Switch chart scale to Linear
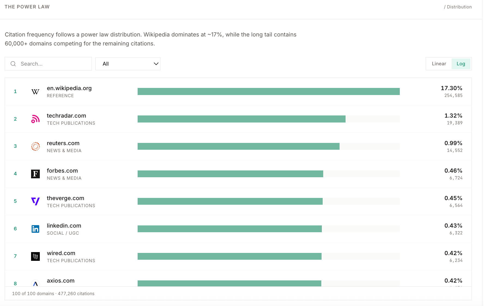The height and width of the screenshot is (306, 484). (x=439, y=64)
